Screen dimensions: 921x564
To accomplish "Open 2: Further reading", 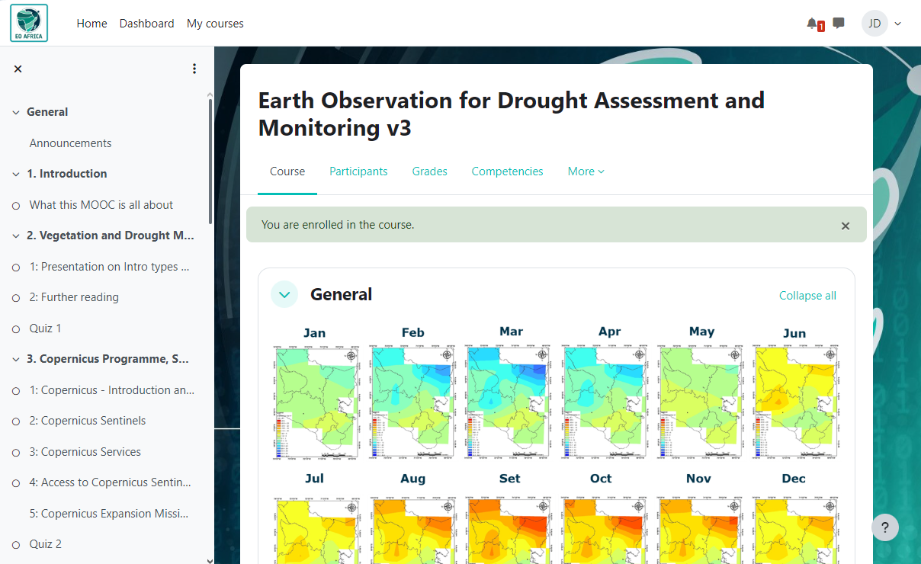I will click(x=74, y=297).
